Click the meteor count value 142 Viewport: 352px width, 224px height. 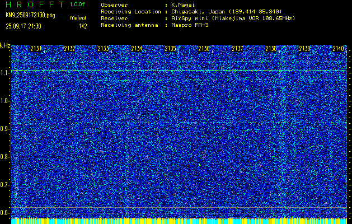click(x=83, y=26)
